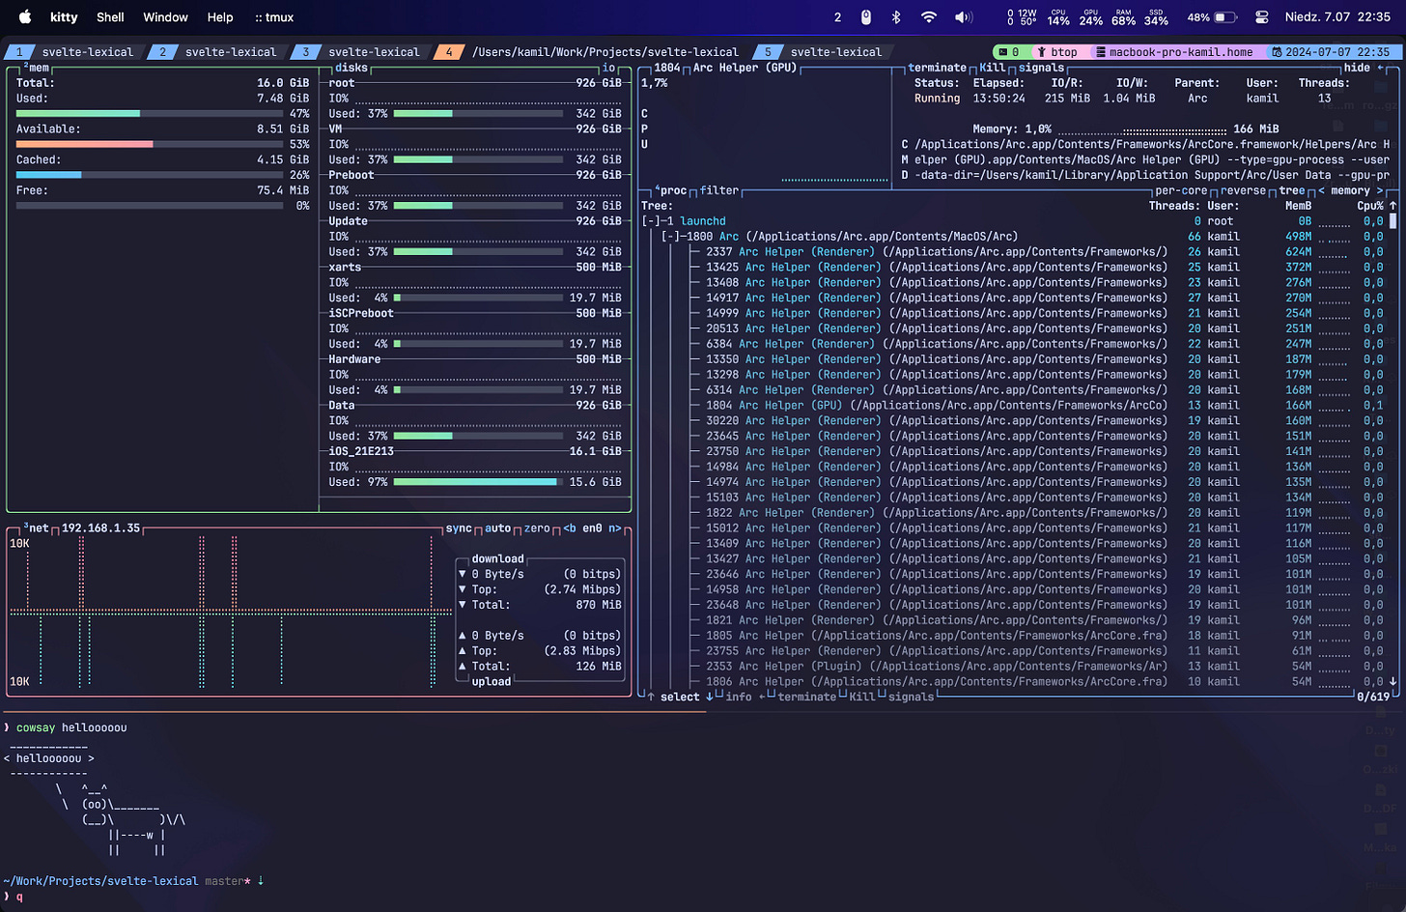Image resolution: width=1406 pixels, height=912 pixels.
Task: Switch to tmux window 5 svelte-lexical
Action: tap(821, 52)
